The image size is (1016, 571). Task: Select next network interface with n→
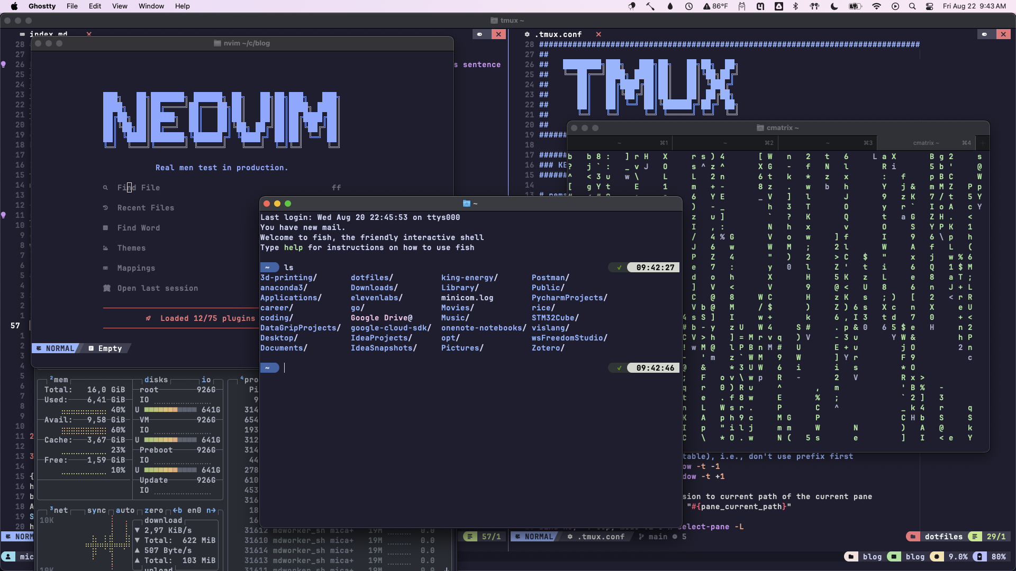[211, 510]
